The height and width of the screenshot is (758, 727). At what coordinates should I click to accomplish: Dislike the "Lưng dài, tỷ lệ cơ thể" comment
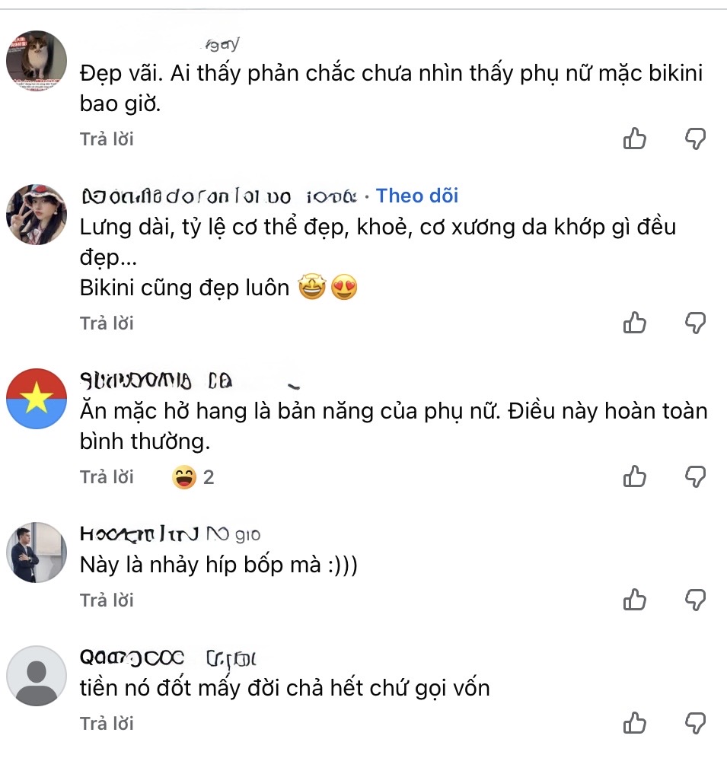tap(696, 323)
